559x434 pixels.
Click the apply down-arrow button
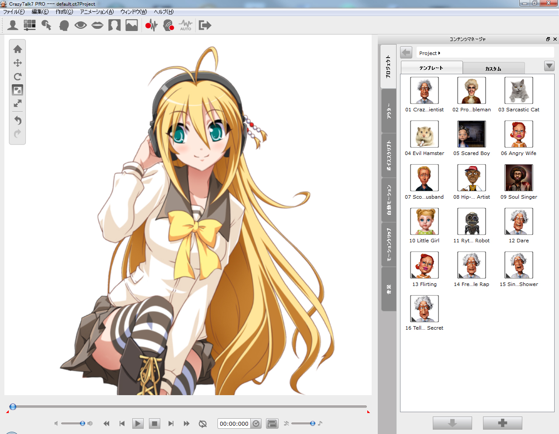tap(452, 423)
